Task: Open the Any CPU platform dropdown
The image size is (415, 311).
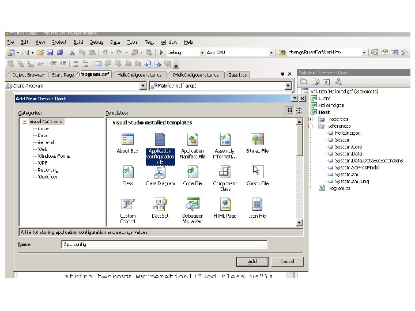Action: click(271, 52)
